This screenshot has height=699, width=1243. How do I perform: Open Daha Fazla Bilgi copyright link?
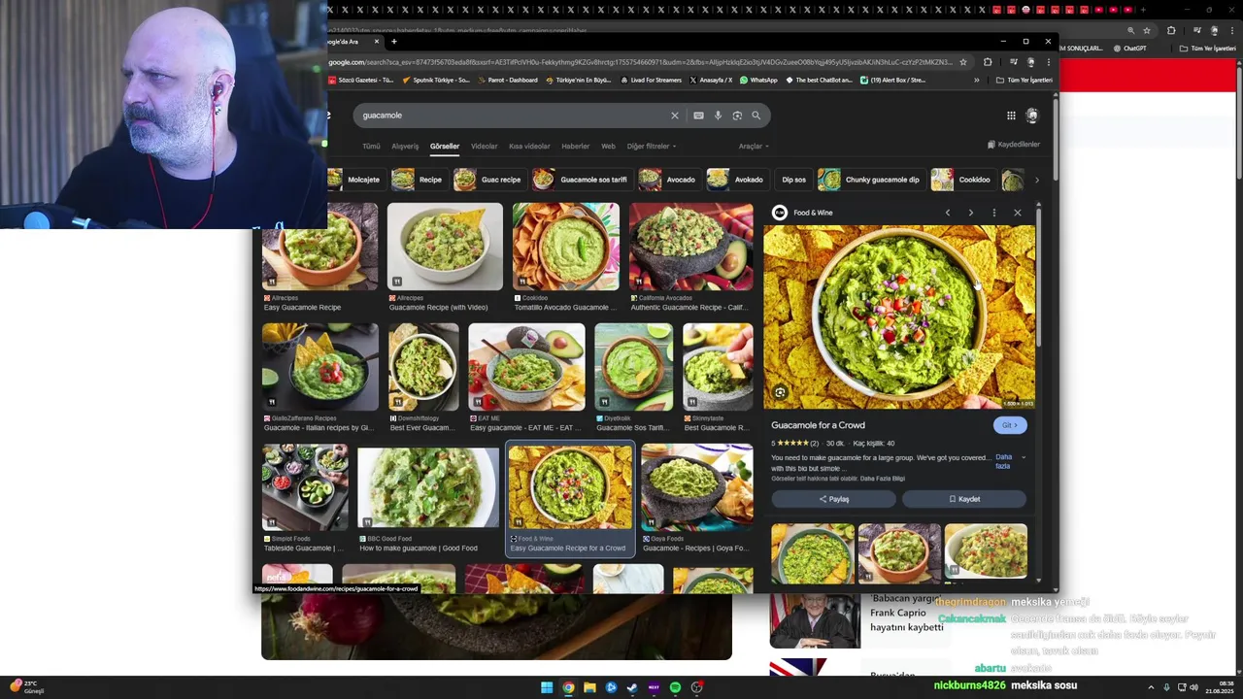pos(883,479)
